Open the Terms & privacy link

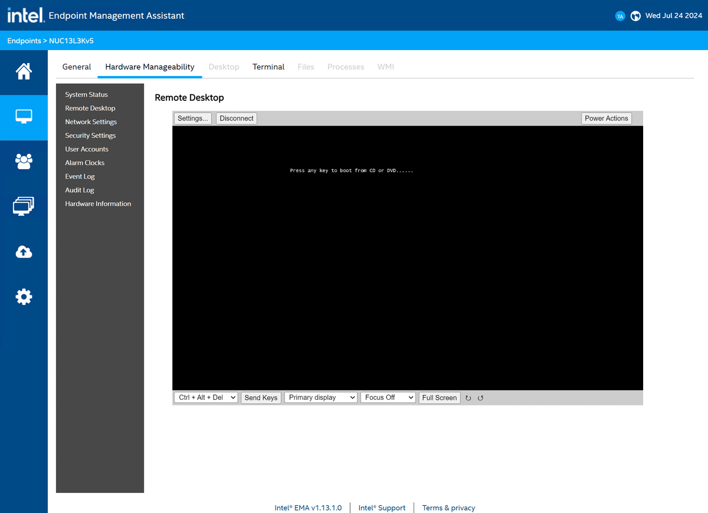click(448, 508)
